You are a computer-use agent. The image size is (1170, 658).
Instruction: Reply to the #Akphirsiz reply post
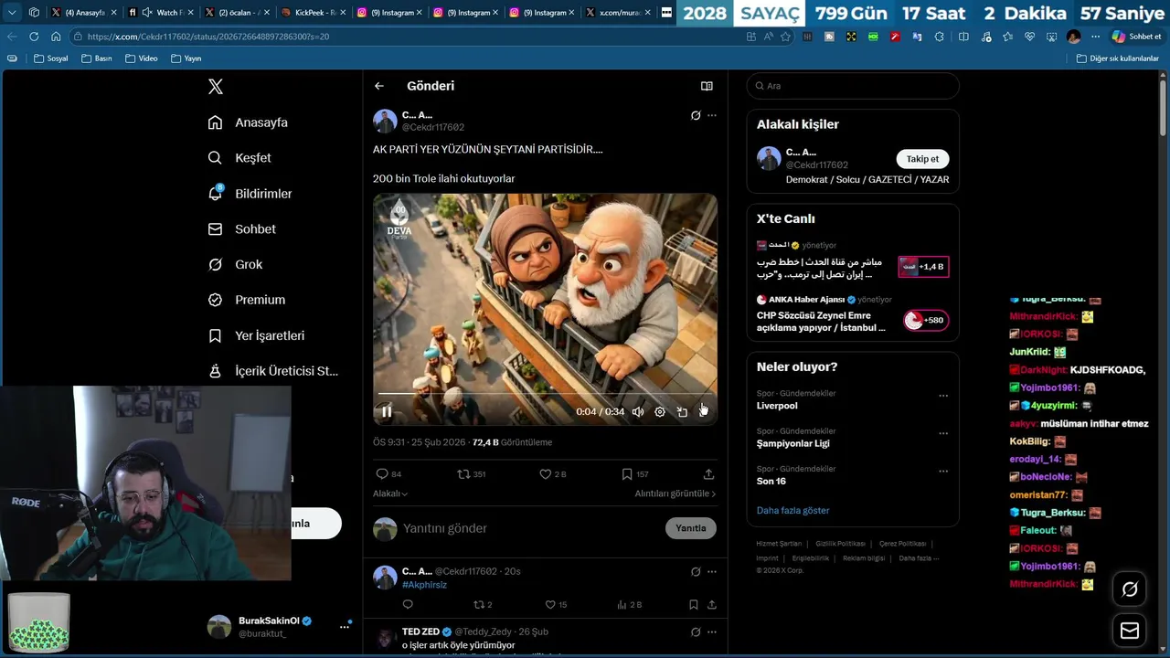click(408, 604)
